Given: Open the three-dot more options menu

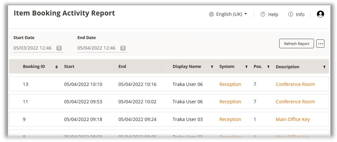Looking at the screenshot, I should [x=320, y=44].
